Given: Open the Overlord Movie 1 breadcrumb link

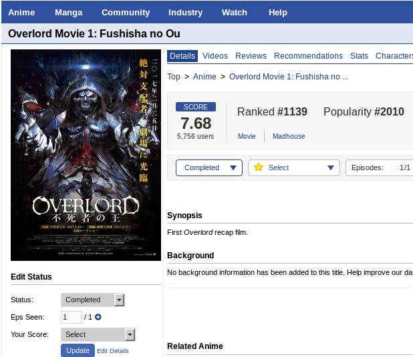Looking at the screenshot, I should [x=289, y=77].
